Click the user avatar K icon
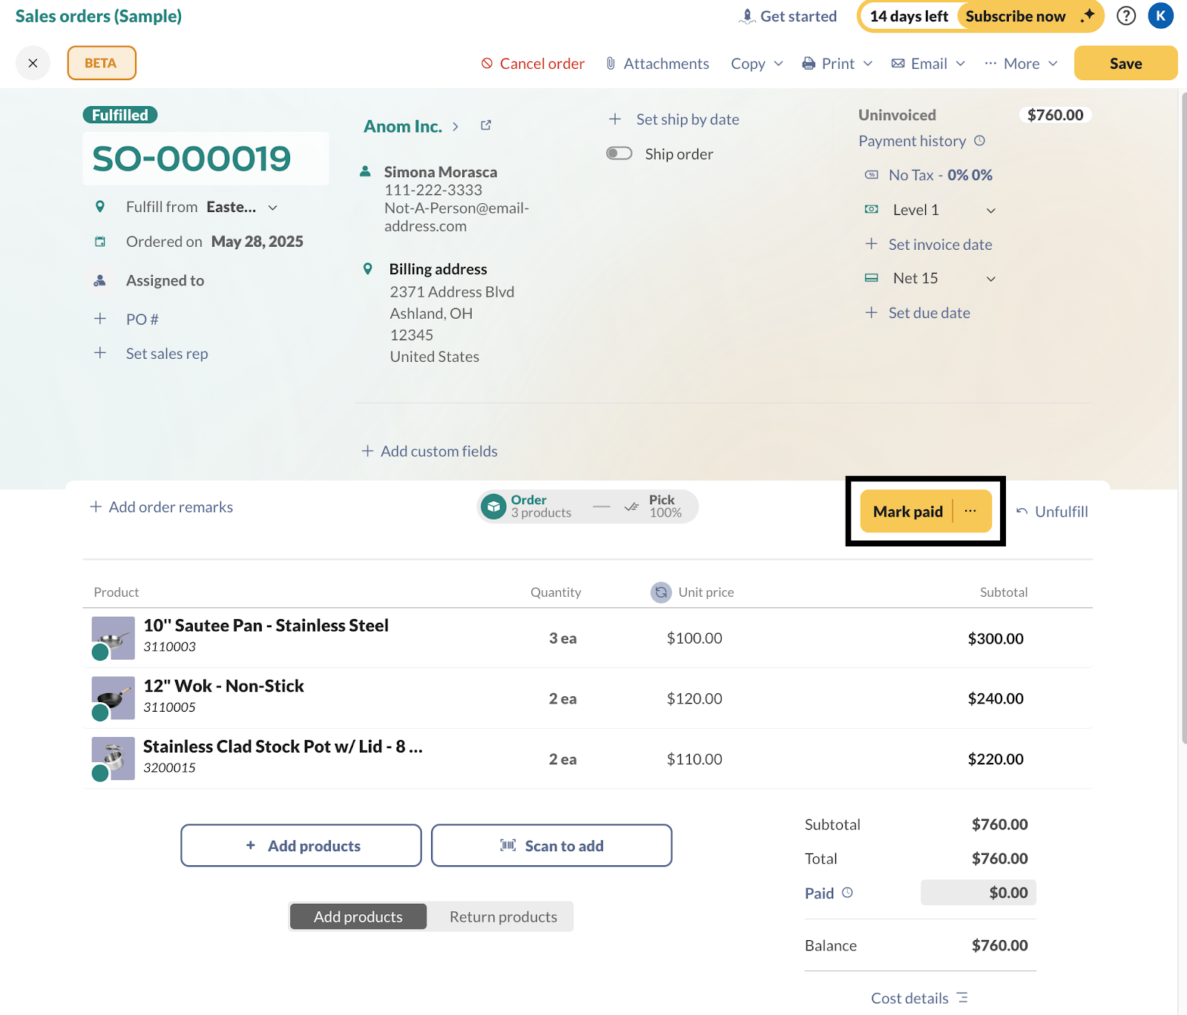 [x=1160, y=16]
